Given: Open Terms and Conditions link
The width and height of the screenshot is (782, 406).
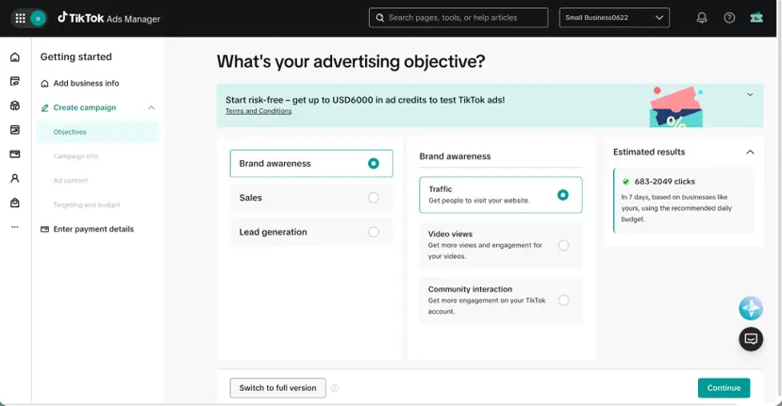Looking at the screenshot, I should coord(258,111).
